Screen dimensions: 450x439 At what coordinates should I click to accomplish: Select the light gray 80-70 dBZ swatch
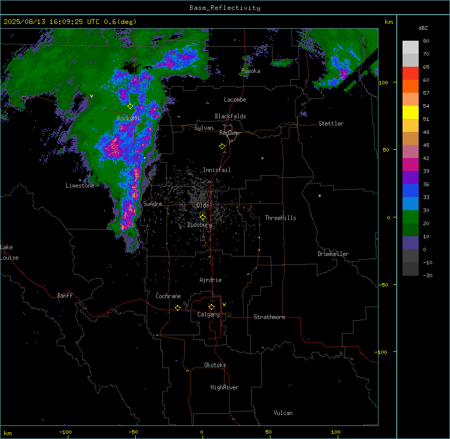point(410,47)
